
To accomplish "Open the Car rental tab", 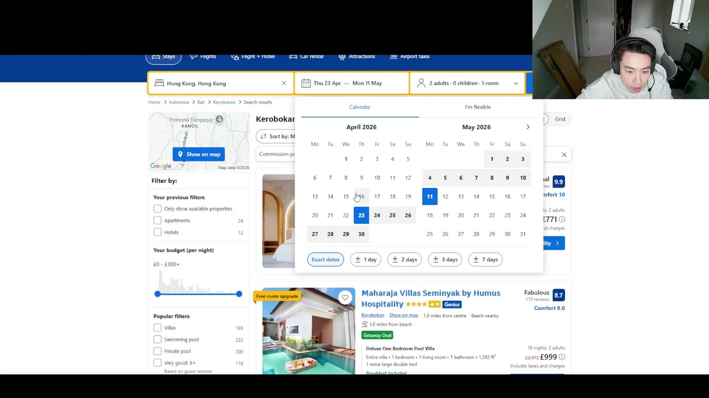I will coord(306,56).
